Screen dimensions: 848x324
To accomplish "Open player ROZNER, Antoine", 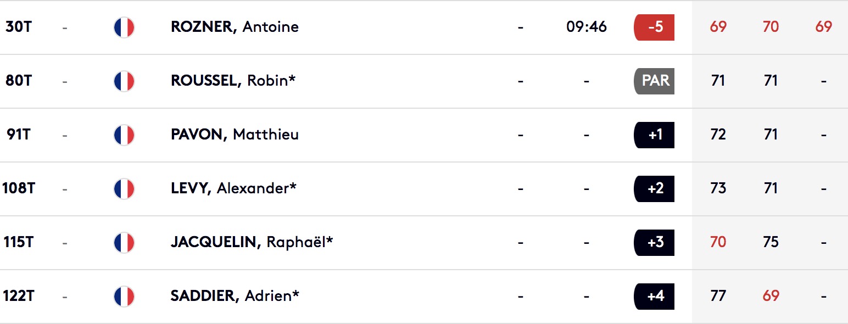I will [235, 27].
